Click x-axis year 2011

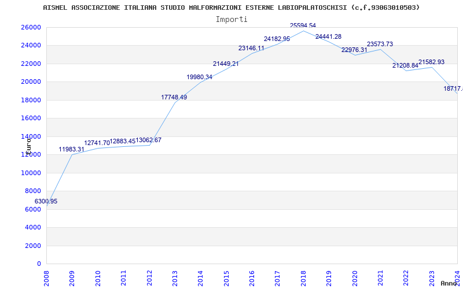123,278
